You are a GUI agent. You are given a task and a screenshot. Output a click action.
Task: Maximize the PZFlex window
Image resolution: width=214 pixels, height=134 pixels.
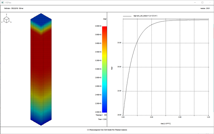(202, 2)
